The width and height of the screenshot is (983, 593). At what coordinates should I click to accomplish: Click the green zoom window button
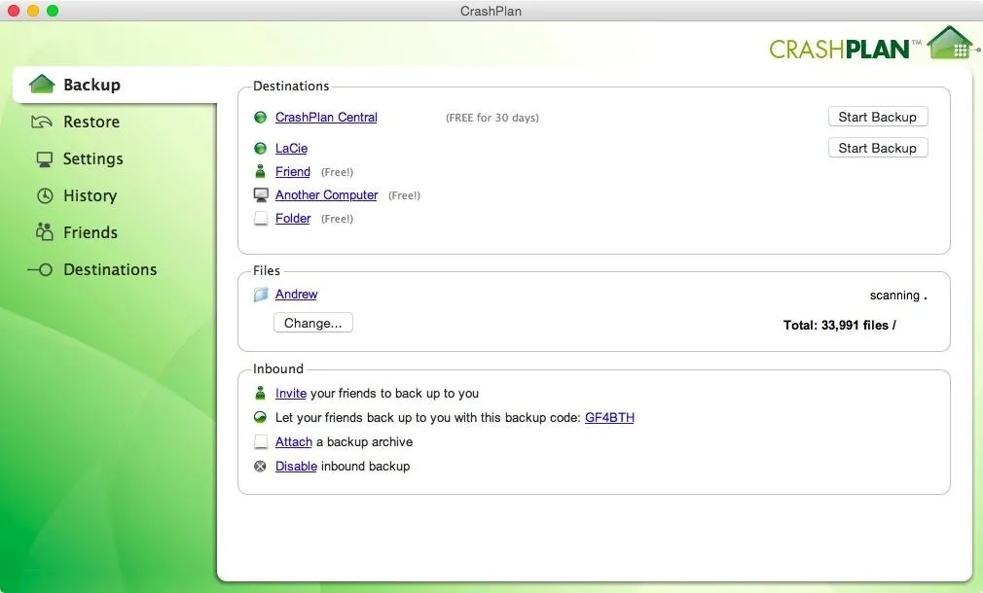coord(53,11)
